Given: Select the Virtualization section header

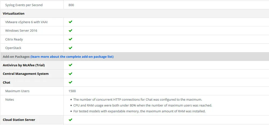Looking at the screenshot, I should coord(13,13).
